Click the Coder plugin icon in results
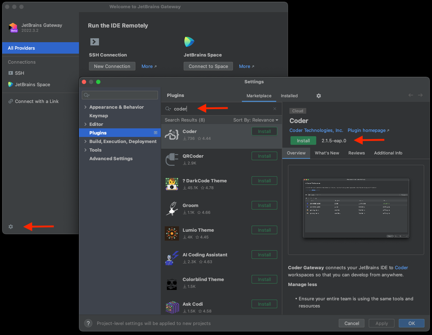 point(172,135)
